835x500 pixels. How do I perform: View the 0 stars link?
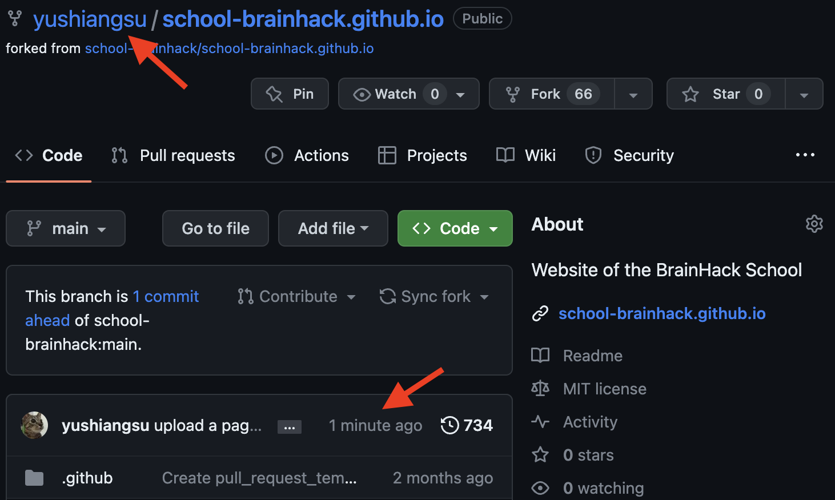588,455
